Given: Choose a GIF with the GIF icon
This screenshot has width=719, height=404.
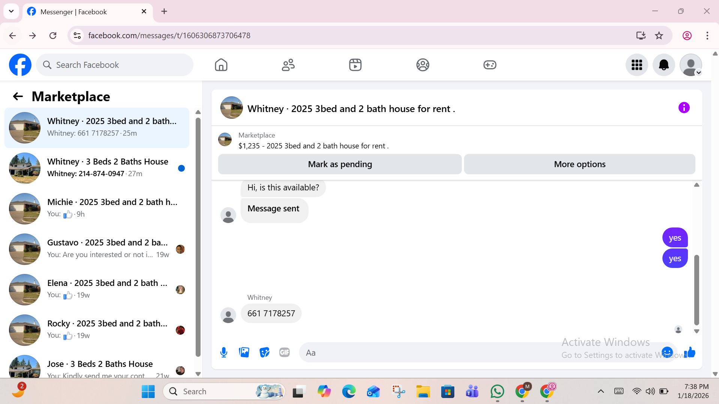Looking at the screenshot, I should coord(285,352).
